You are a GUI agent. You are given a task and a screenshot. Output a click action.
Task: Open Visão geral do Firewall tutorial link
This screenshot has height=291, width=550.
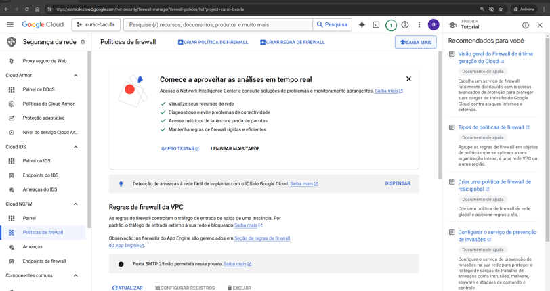[x=495, y=58]
